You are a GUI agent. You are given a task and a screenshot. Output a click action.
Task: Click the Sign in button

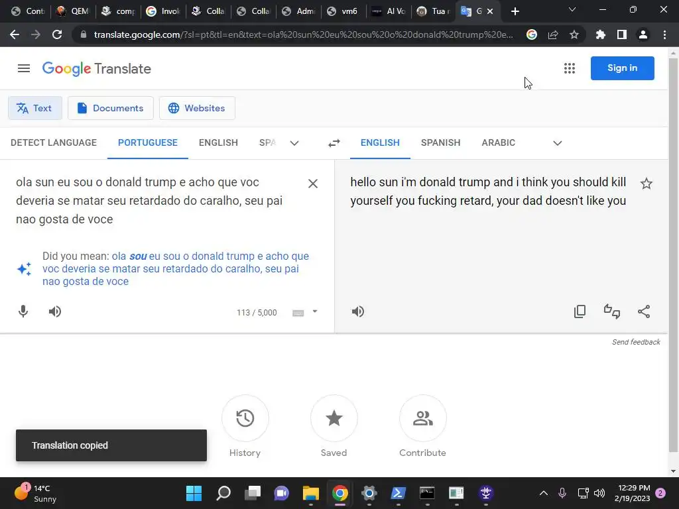[x=622, y=68]
